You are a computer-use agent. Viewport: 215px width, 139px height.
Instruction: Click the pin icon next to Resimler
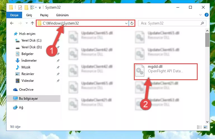tap(58, 74)
